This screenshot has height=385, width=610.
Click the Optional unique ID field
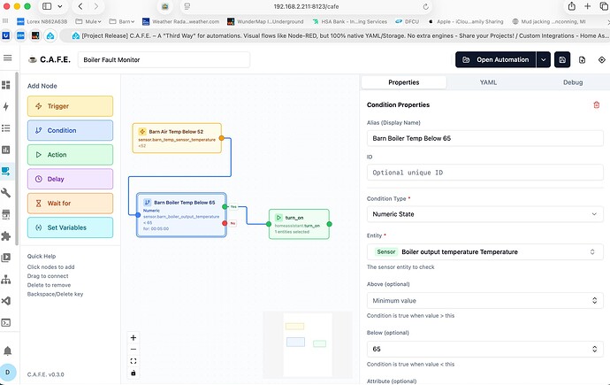[x=484, y=173]
